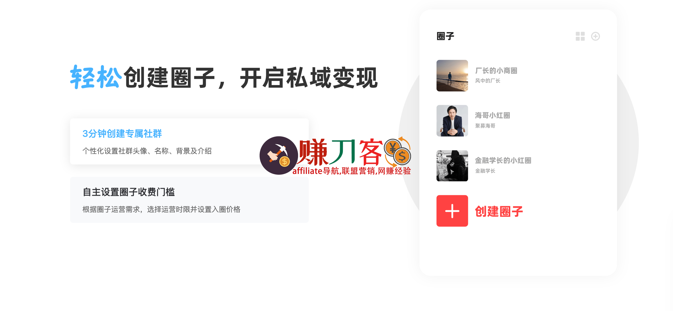
Task: Click the 赚刀客 red logo text
Action: pyautogui.click(x=340, y=152)
